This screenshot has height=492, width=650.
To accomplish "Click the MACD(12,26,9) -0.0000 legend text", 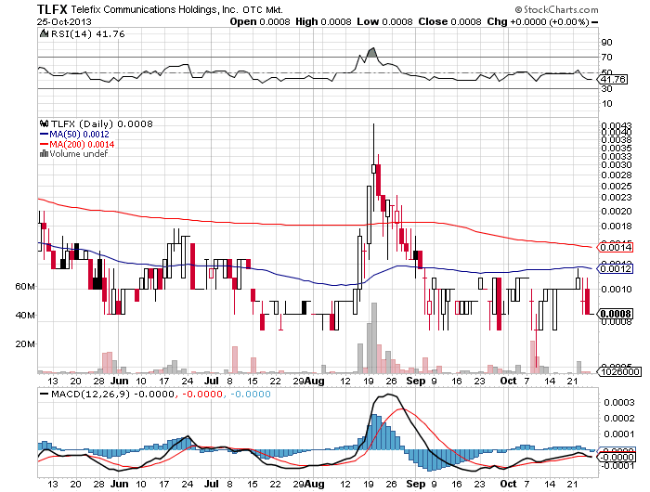I will 112,394.
